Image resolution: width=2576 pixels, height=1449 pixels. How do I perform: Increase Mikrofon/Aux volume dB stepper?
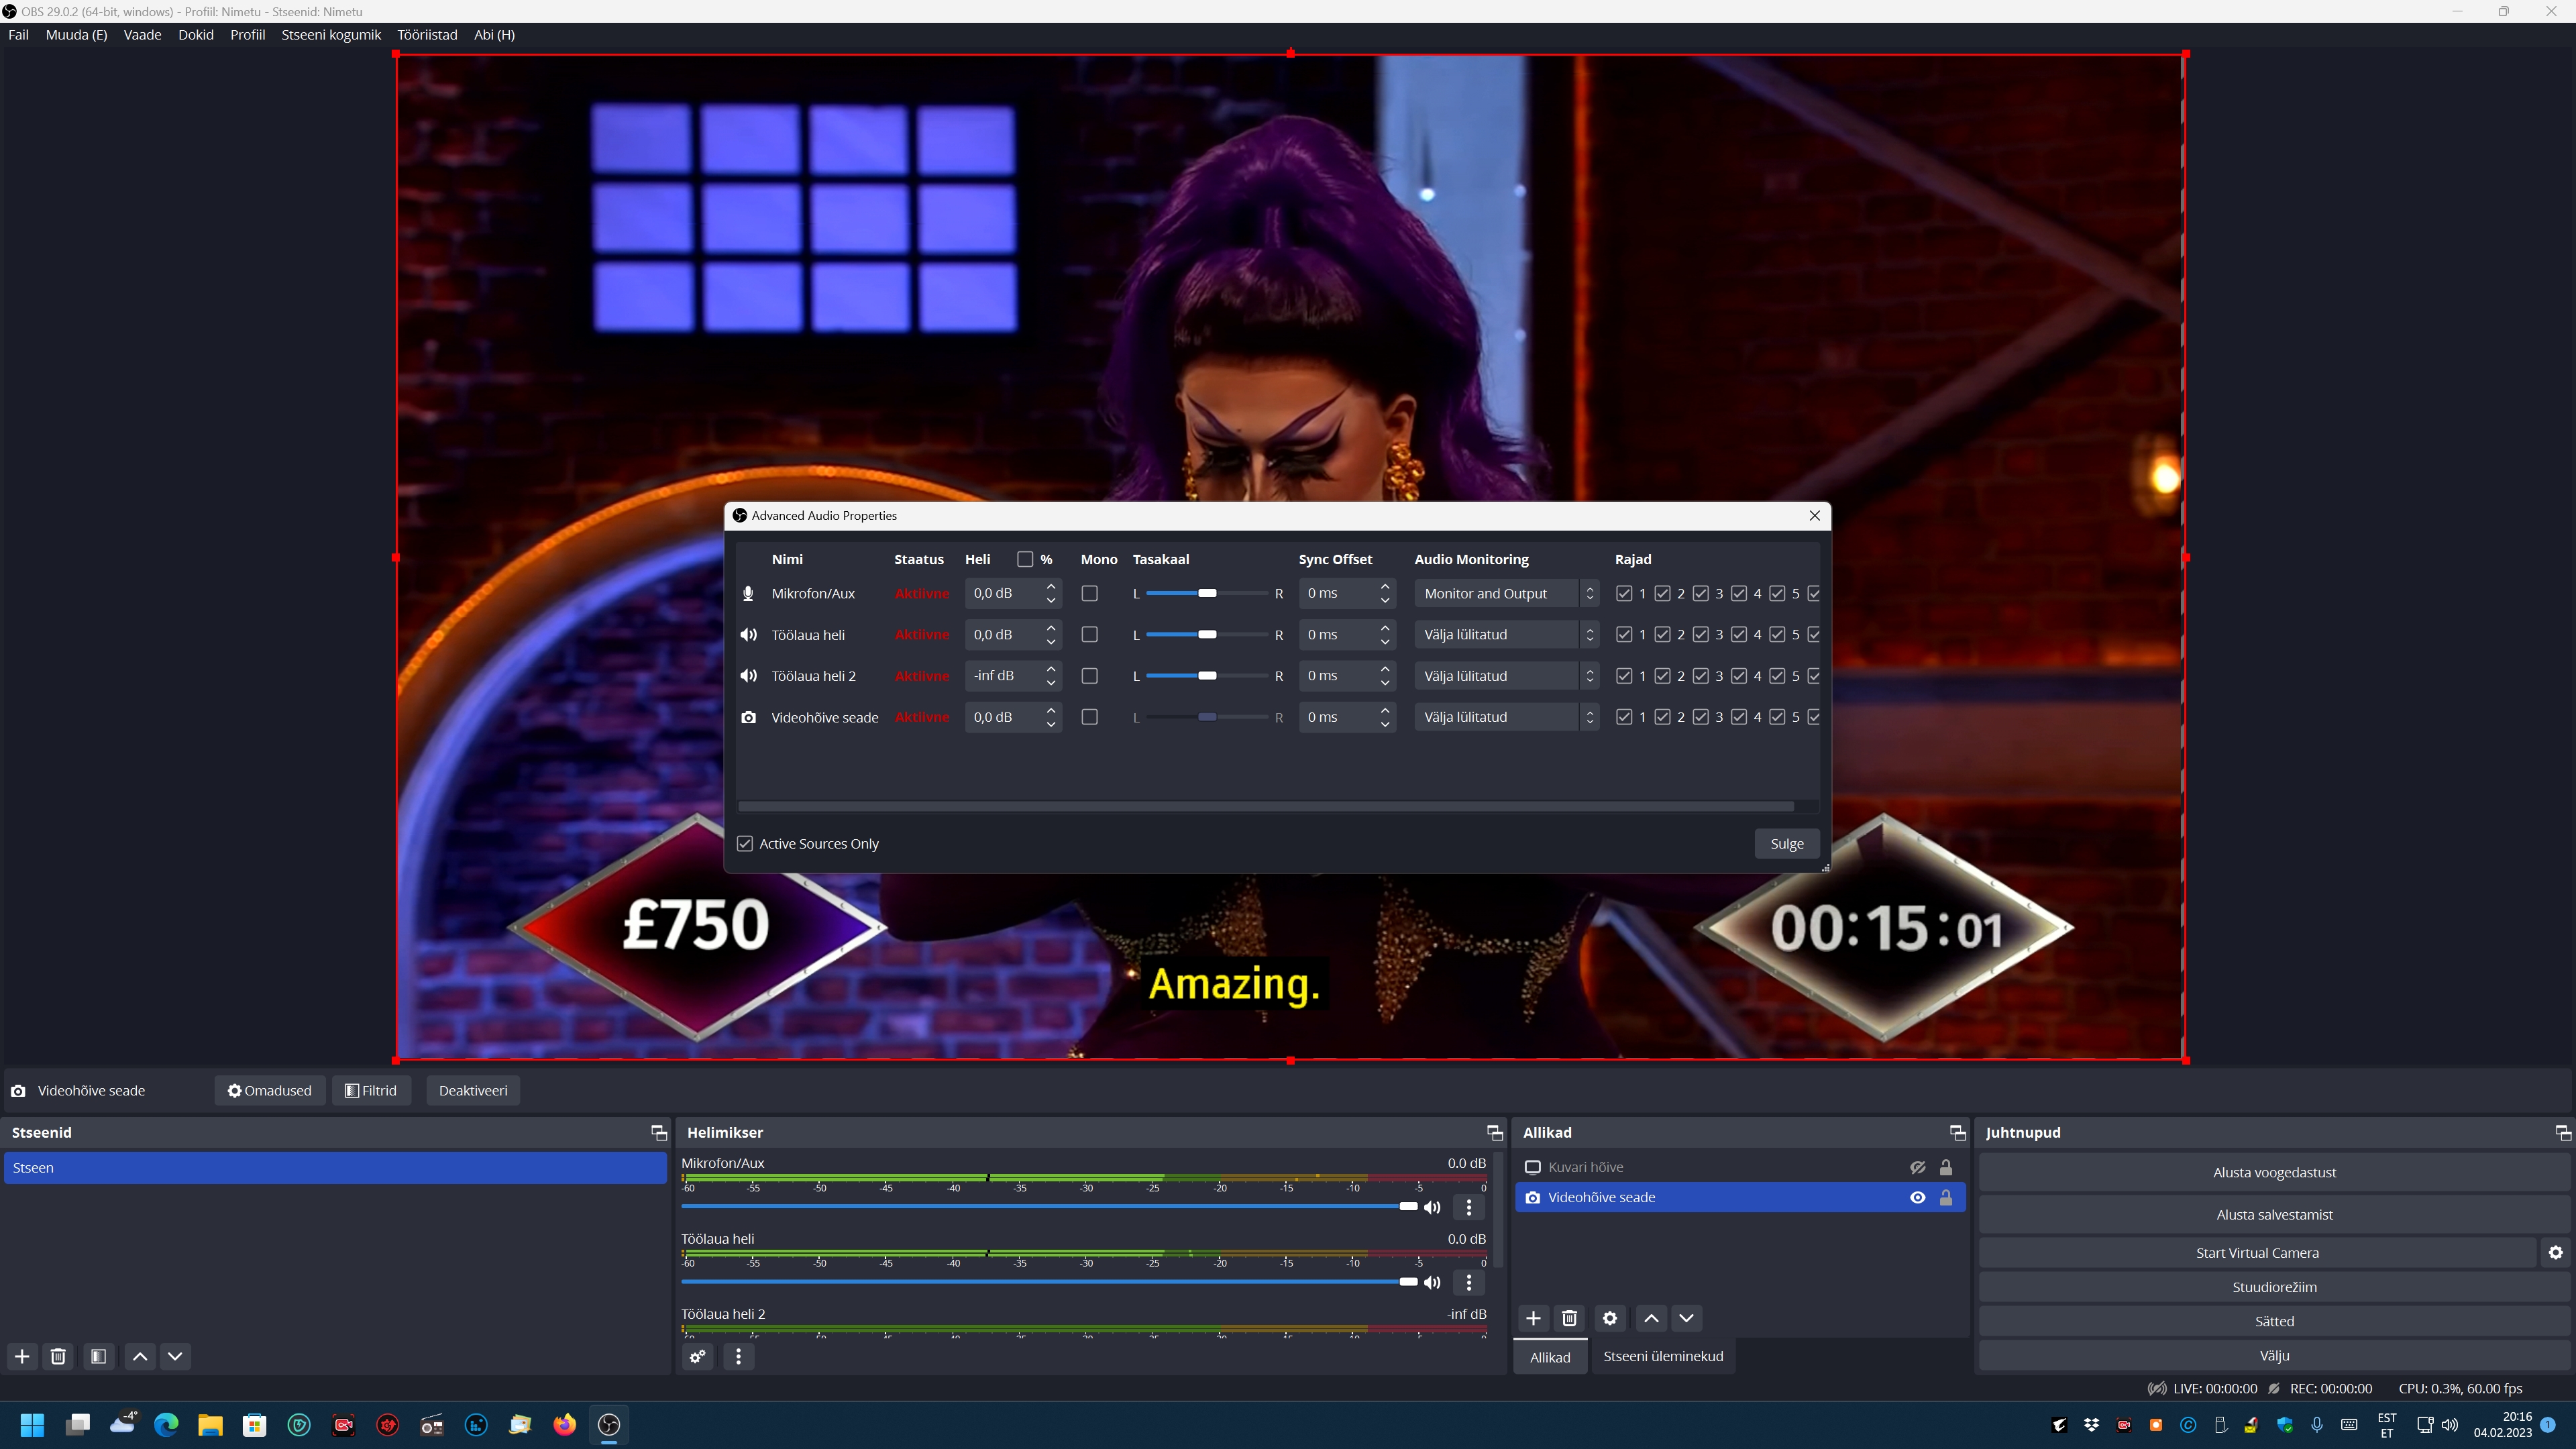coord(1051,586)
